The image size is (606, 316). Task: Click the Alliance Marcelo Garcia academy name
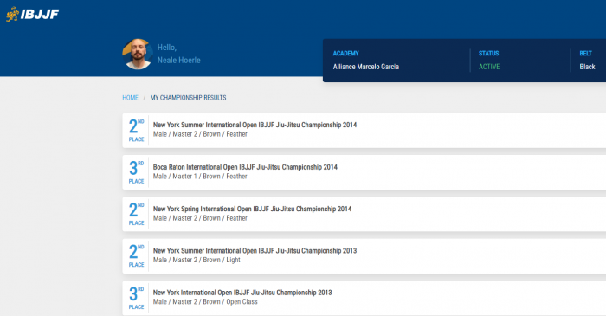pos(366,67)
